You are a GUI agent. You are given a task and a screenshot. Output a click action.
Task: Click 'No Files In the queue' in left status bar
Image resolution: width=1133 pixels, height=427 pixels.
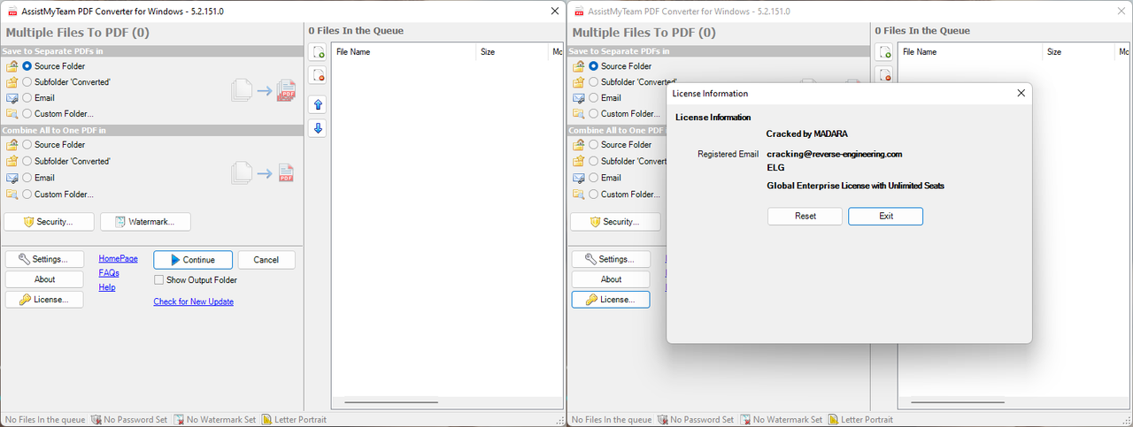click(x=44, y=420)
